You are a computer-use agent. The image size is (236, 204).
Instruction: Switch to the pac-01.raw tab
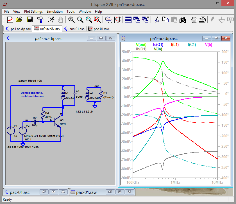click(98, 29)
